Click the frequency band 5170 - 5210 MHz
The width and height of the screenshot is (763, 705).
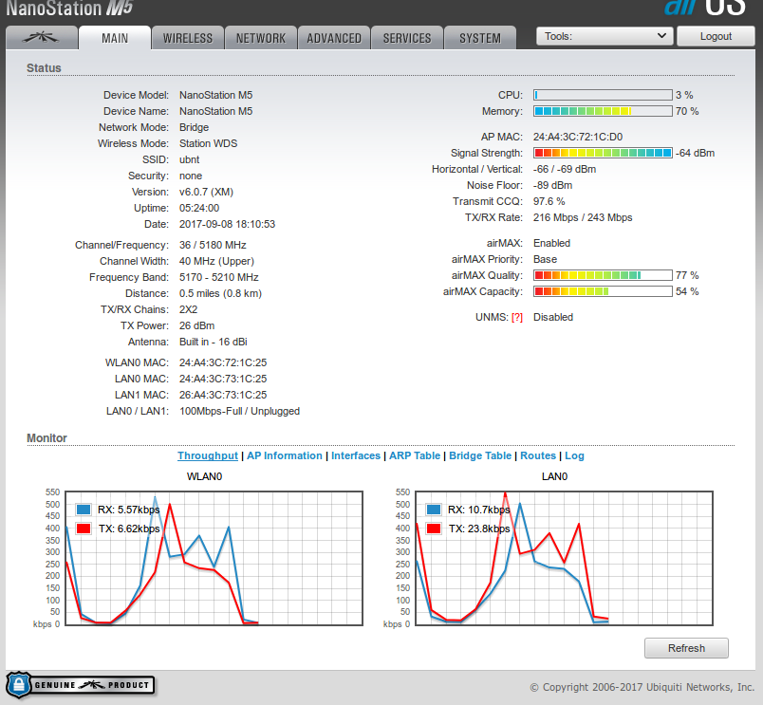(219, 277)
